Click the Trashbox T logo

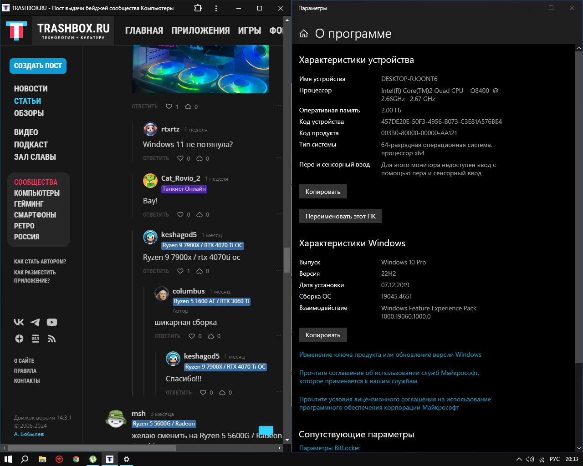[x=16, y=31]
